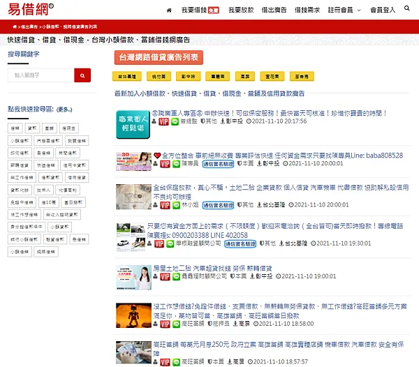The image size is (419, 367).
Task: Click the VIP badge beside 鑫鑫理財顧問公司
Action: (x=165, y=277)
